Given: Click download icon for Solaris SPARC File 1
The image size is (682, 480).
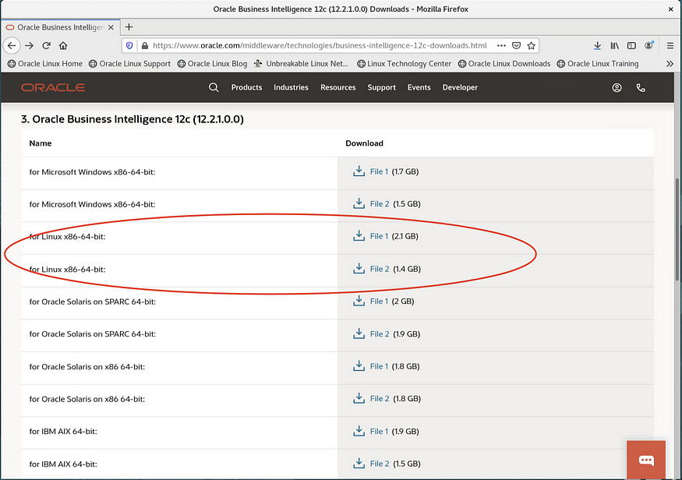Looking at the screenshot, I should tap(359, 301).
